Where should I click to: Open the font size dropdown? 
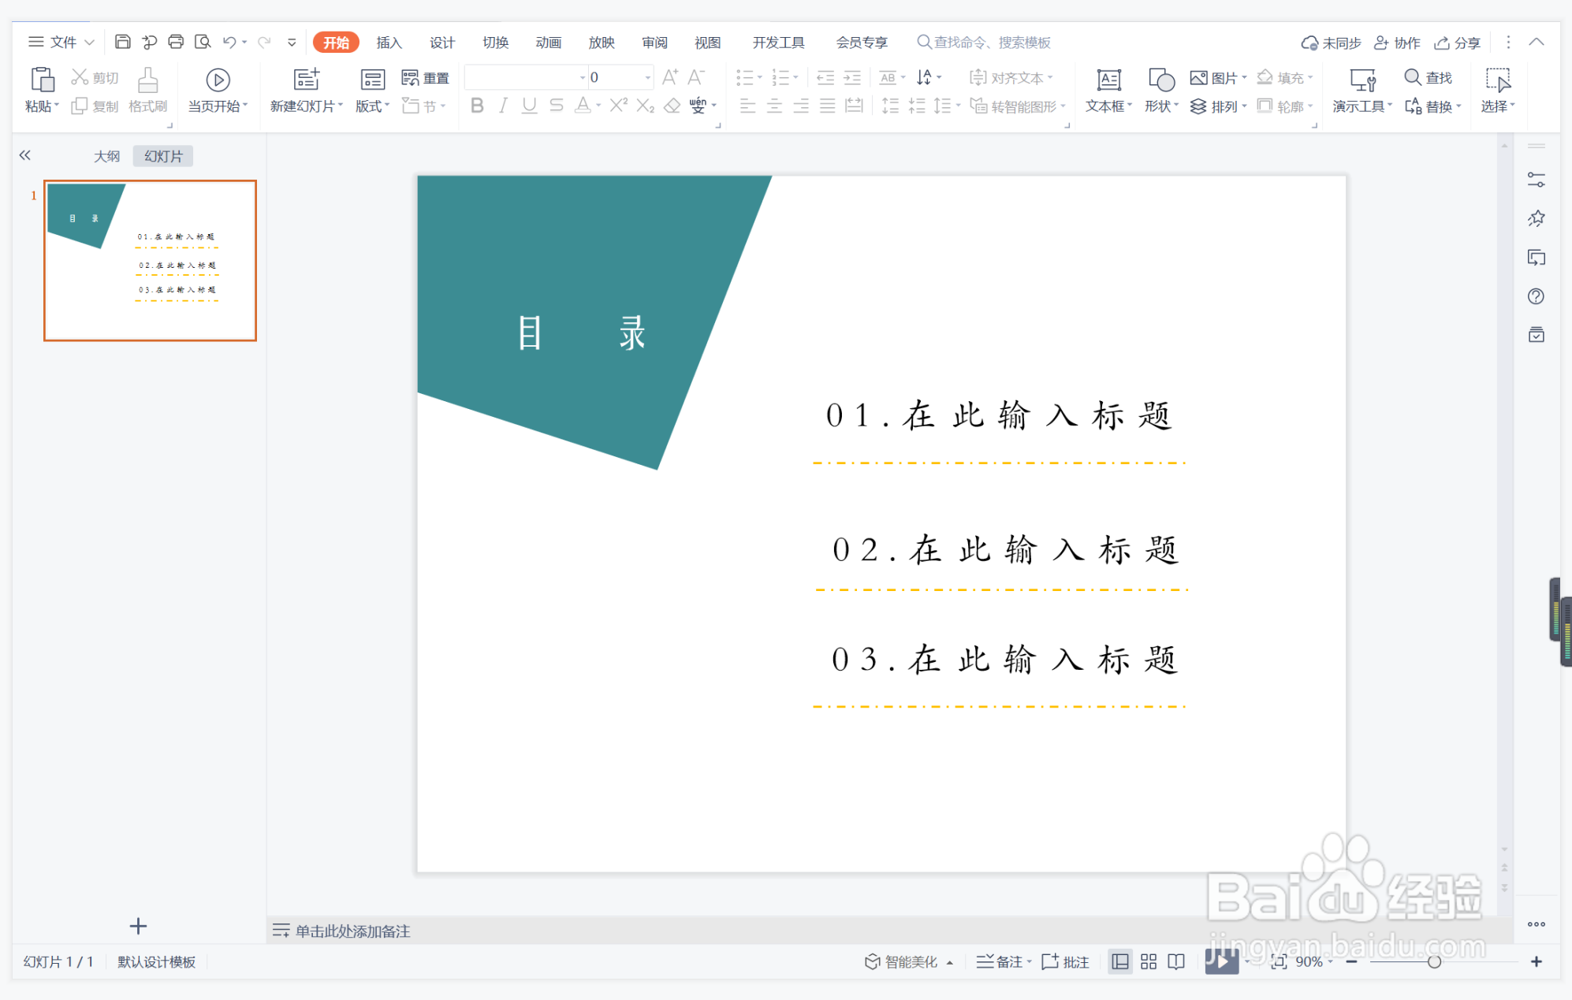pyautogui.click(x=648, y=77)
